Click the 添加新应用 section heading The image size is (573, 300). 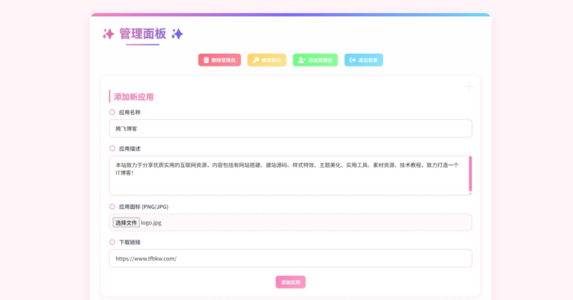(133, 97)
